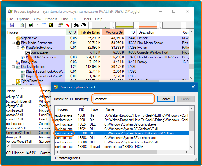Viewport: 202px width, 166px height.
Task: Collapse the PlexScriptHost.exe tree node
Action: click(18, 48)
